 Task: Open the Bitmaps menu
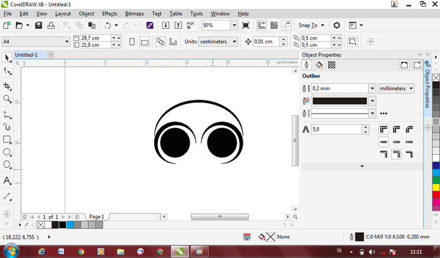click(135, 14)
